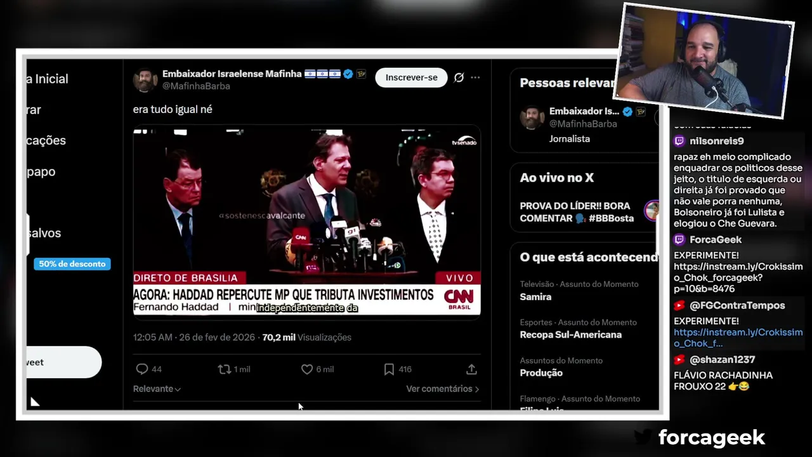Click the Twitch icon beside nilsonreis9
This screenshot has width=812, height=457.
679,141
